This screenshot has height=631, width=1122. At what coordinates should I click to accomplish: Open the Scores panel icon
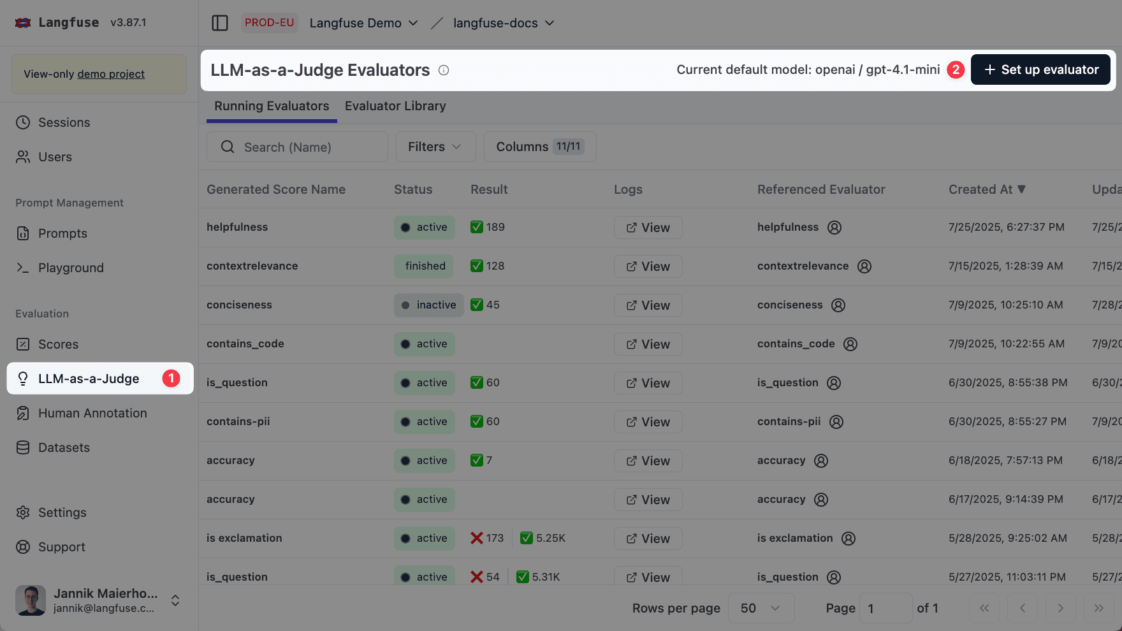(23, 344)
